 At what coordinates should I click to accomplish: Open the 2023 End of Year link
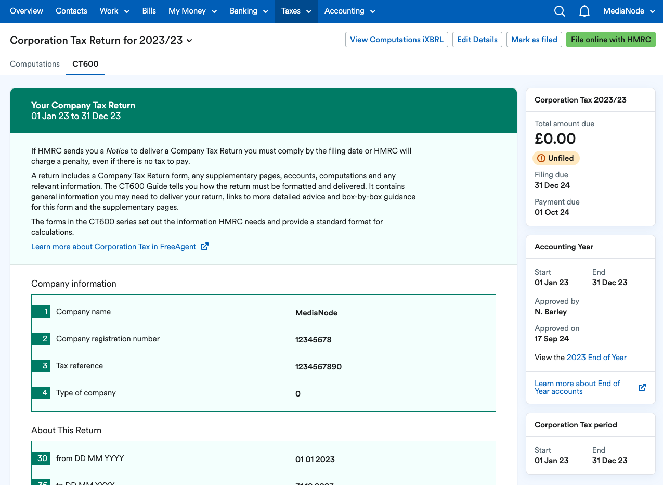[596, 358]
